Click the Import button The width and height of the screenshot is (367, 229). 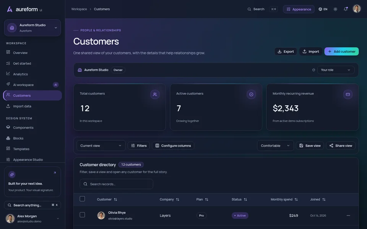310,52
